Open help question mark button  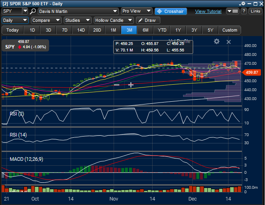pyautogui.click(x=244, y=11)
